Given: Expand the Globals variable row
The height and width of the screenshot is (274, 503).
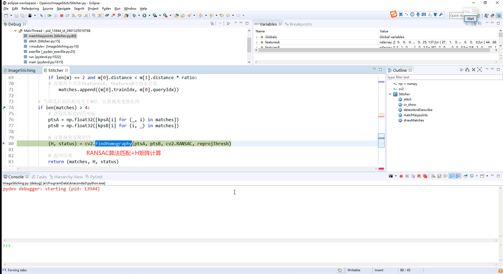Looking at the screenshot, I should pos(257,37).
